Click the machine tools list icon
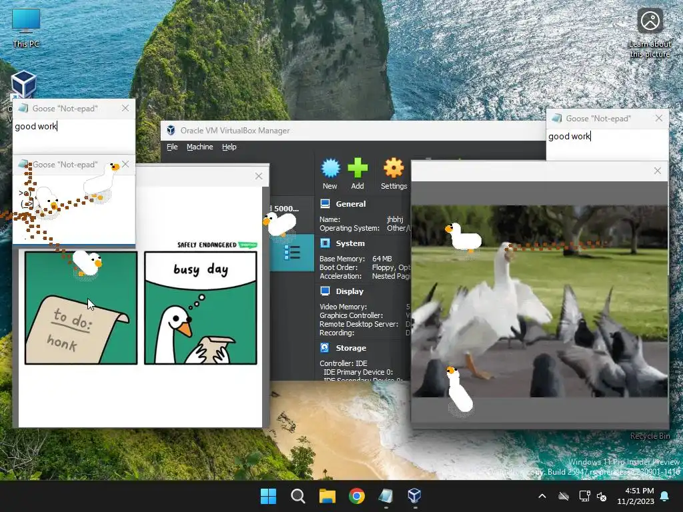Image resolution: width=683 pixels, height=512 pixels. point(292,253)
